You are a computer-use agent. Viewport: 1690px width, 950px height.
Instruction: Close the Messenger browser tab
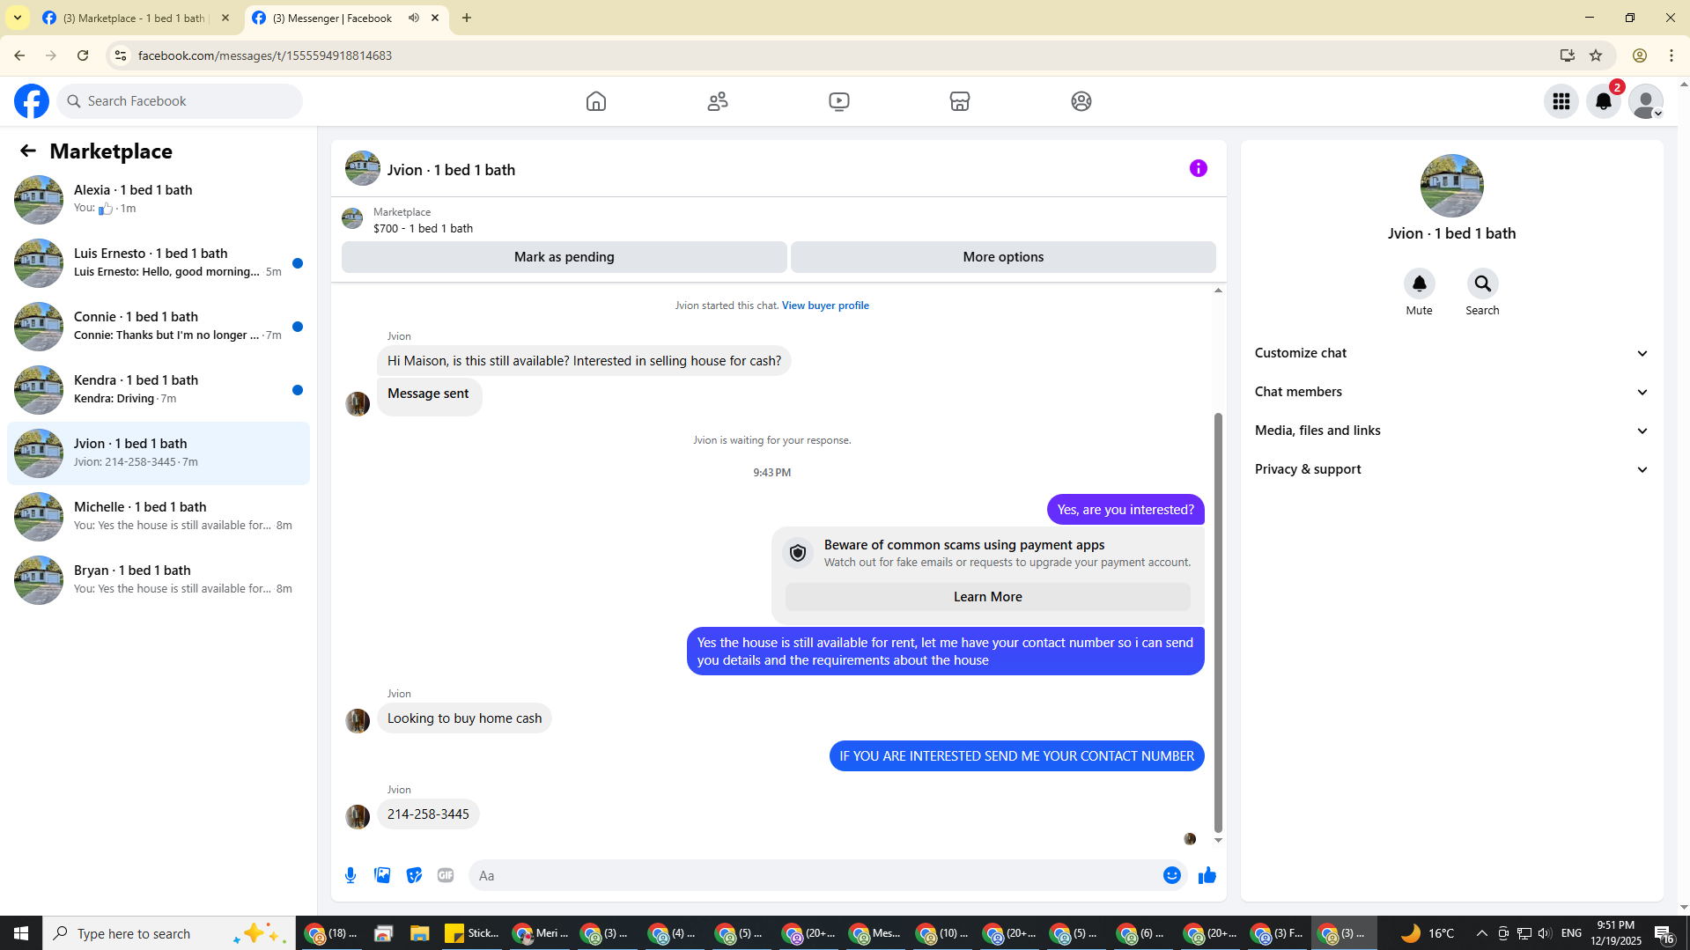coord(435,18)
